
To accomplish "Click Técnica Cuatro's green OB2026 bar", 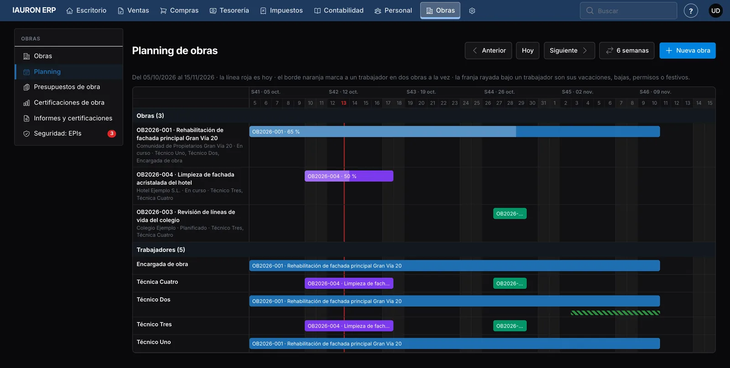I will (510, 283).
